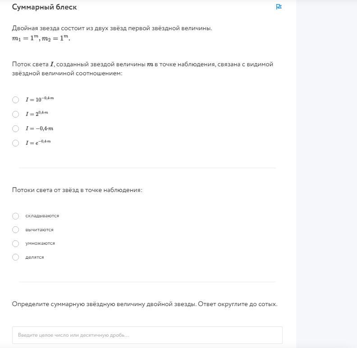
Task: Select the 'складываются' radio button
Action: point(16,216)
